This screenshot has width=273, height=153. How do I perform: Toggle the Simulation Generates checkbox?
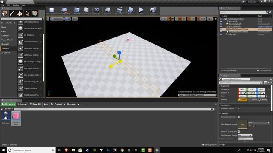[238, 117]
